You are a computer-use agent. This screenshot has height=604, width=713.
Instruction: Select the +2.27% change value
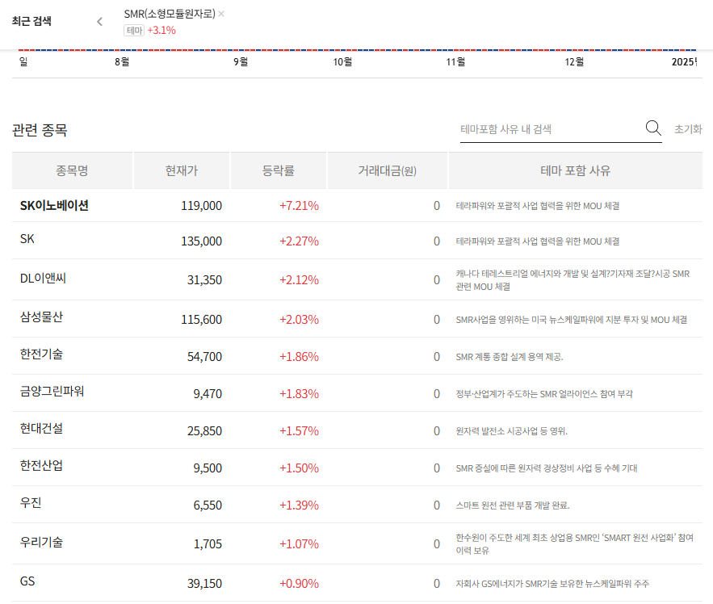pos(299,241)
